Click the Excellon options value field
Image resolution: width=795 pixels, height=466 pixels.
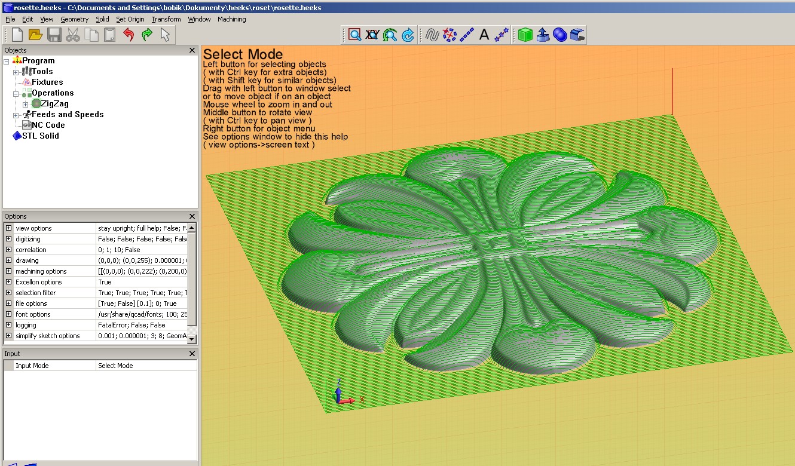142,282
